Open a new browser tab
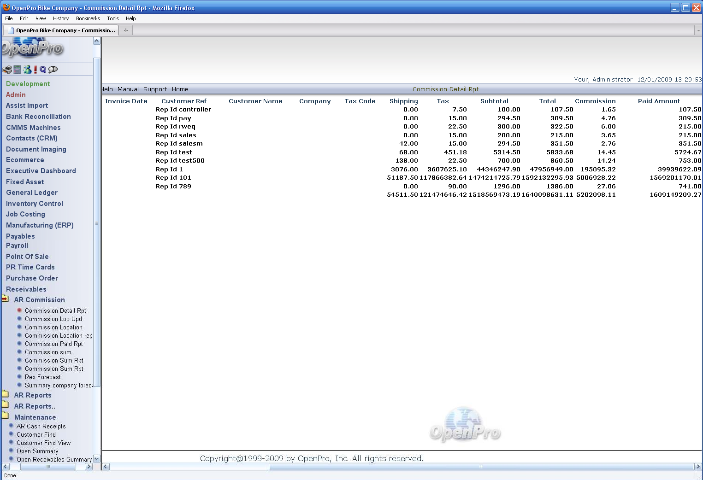The height and width of the screenshot is (480, 703). click(x=125, y=30)
